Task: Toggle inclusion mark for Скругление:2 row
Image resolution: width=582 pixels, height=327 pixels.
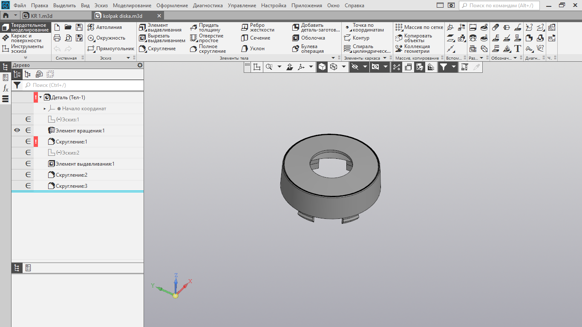Action: (28, 175)
